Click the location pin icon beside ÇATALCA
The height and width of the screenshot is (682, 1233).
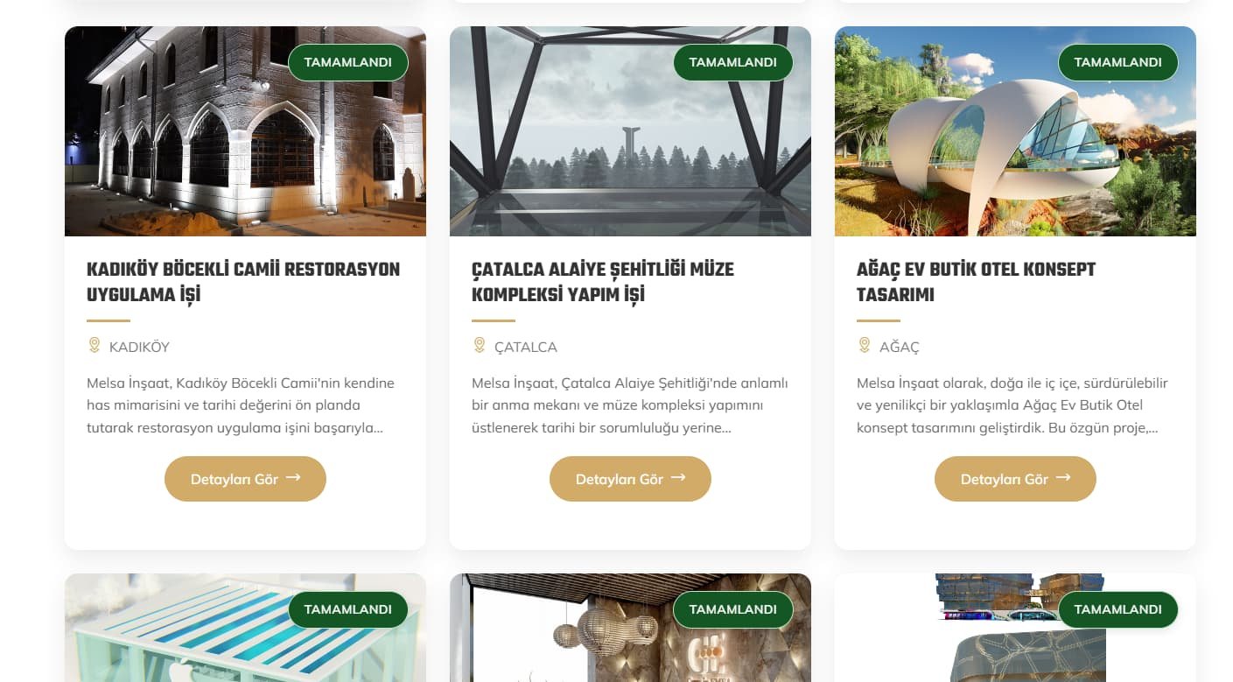click(x=480, y=346)
